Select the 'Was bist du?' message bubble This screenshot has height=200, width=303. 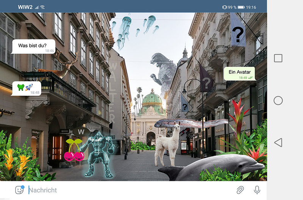click(x=33, y=46)
